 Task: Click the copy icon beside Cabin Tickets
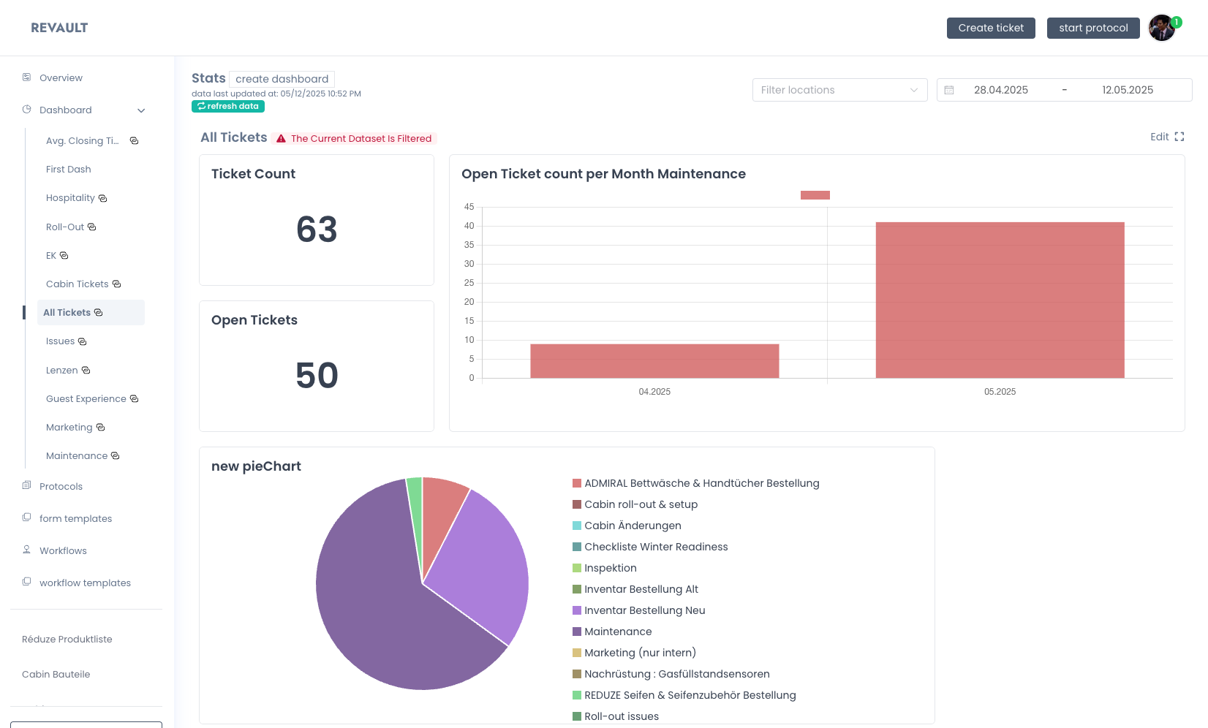click(116, 284)
